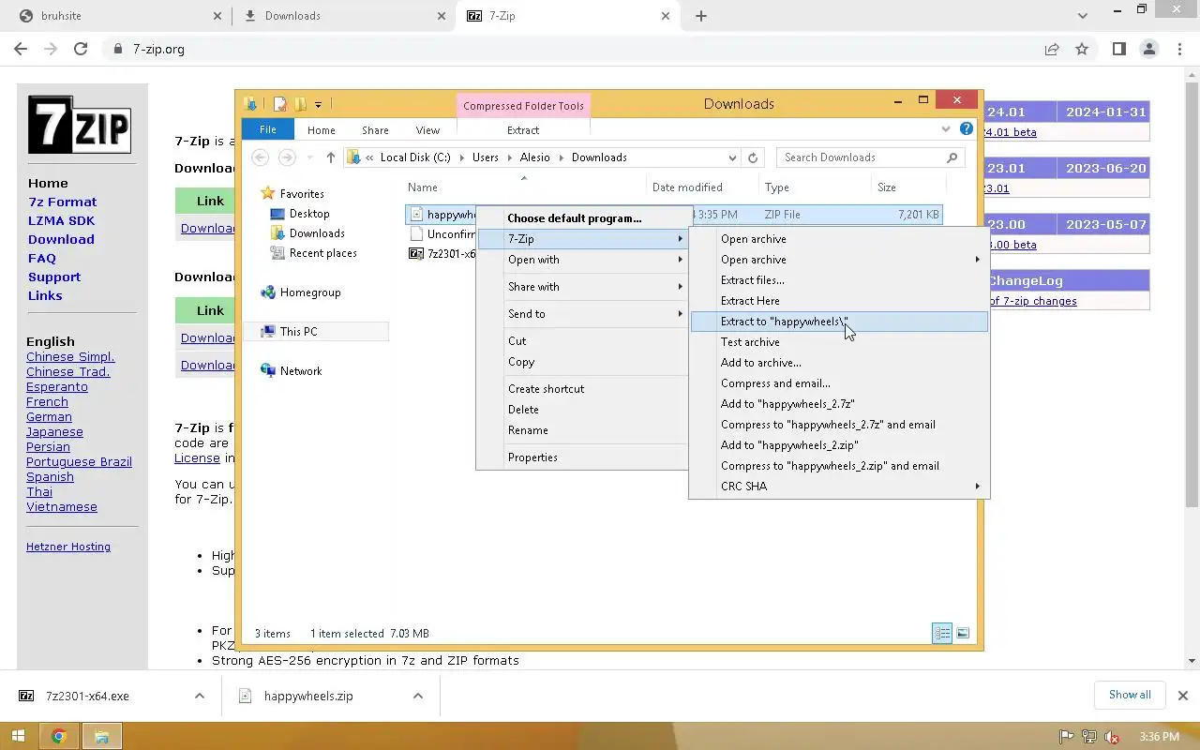Open Chrome from the taskbar
Viewport: 1200px width, 750px height.
coord(58,737)
